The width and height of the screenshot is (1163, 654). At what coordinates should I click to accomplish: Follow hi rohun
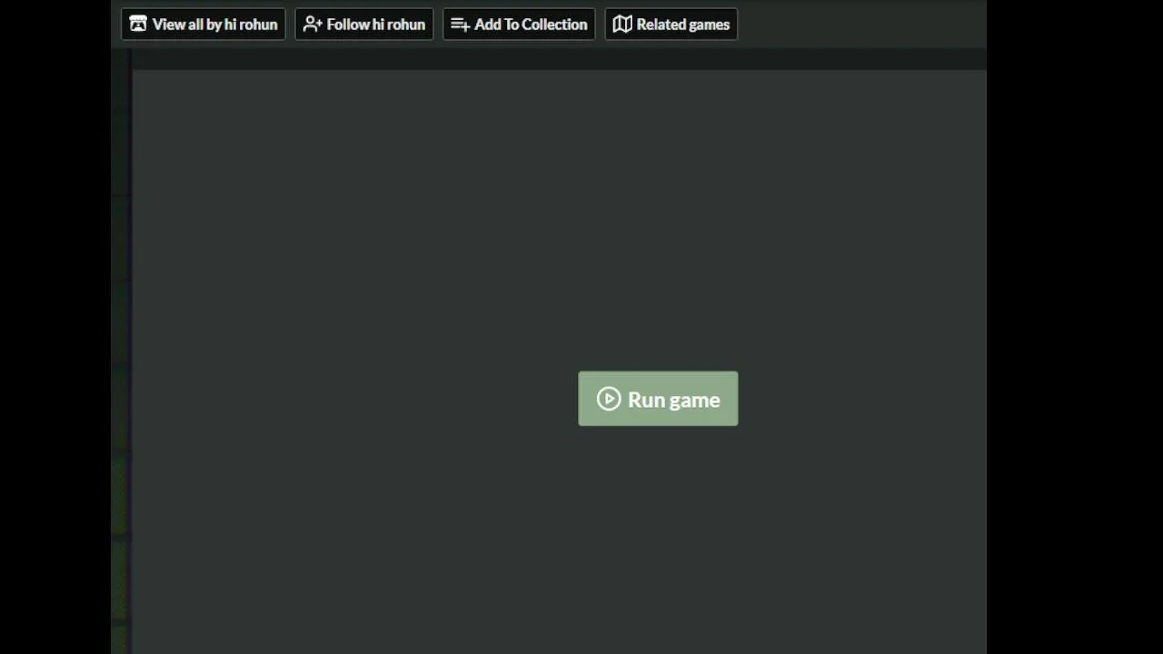pyautogui.click(x=364, y=25)
